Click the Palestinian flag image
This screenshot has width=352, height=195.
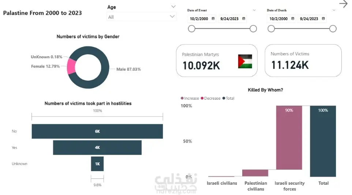245,61
